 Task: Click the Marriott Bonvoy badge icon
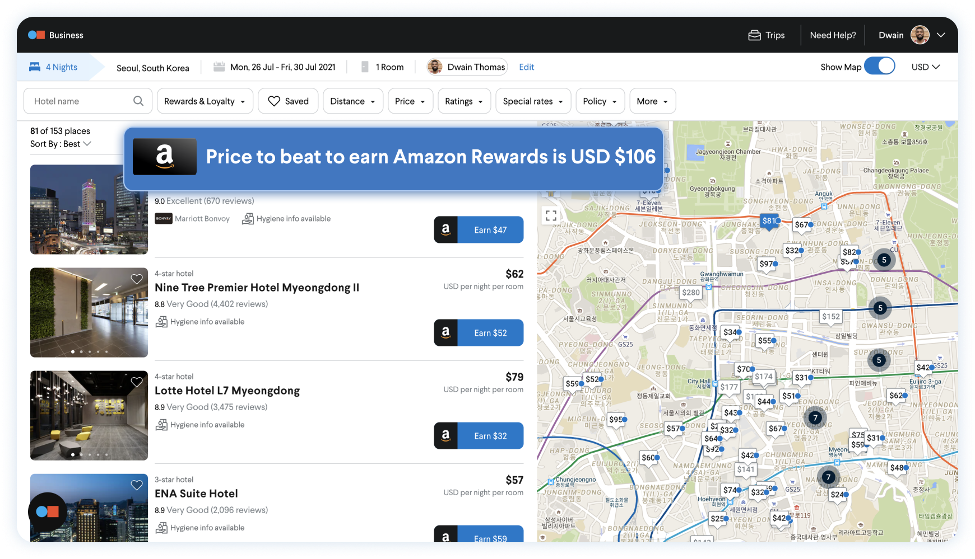[x=164, y=218]
